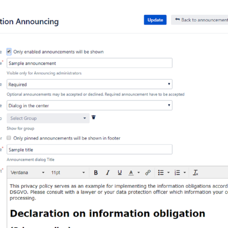Click the Update button
The image size is (228, 228).
pyautogui.click(x=155, y=20)
